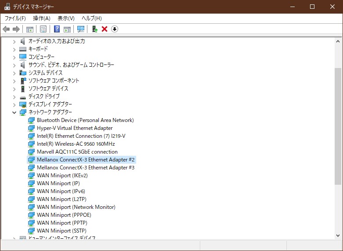Click the blue Help question-mark icon
This screenshot has width=343, height=251.
[x=57, y=29]
